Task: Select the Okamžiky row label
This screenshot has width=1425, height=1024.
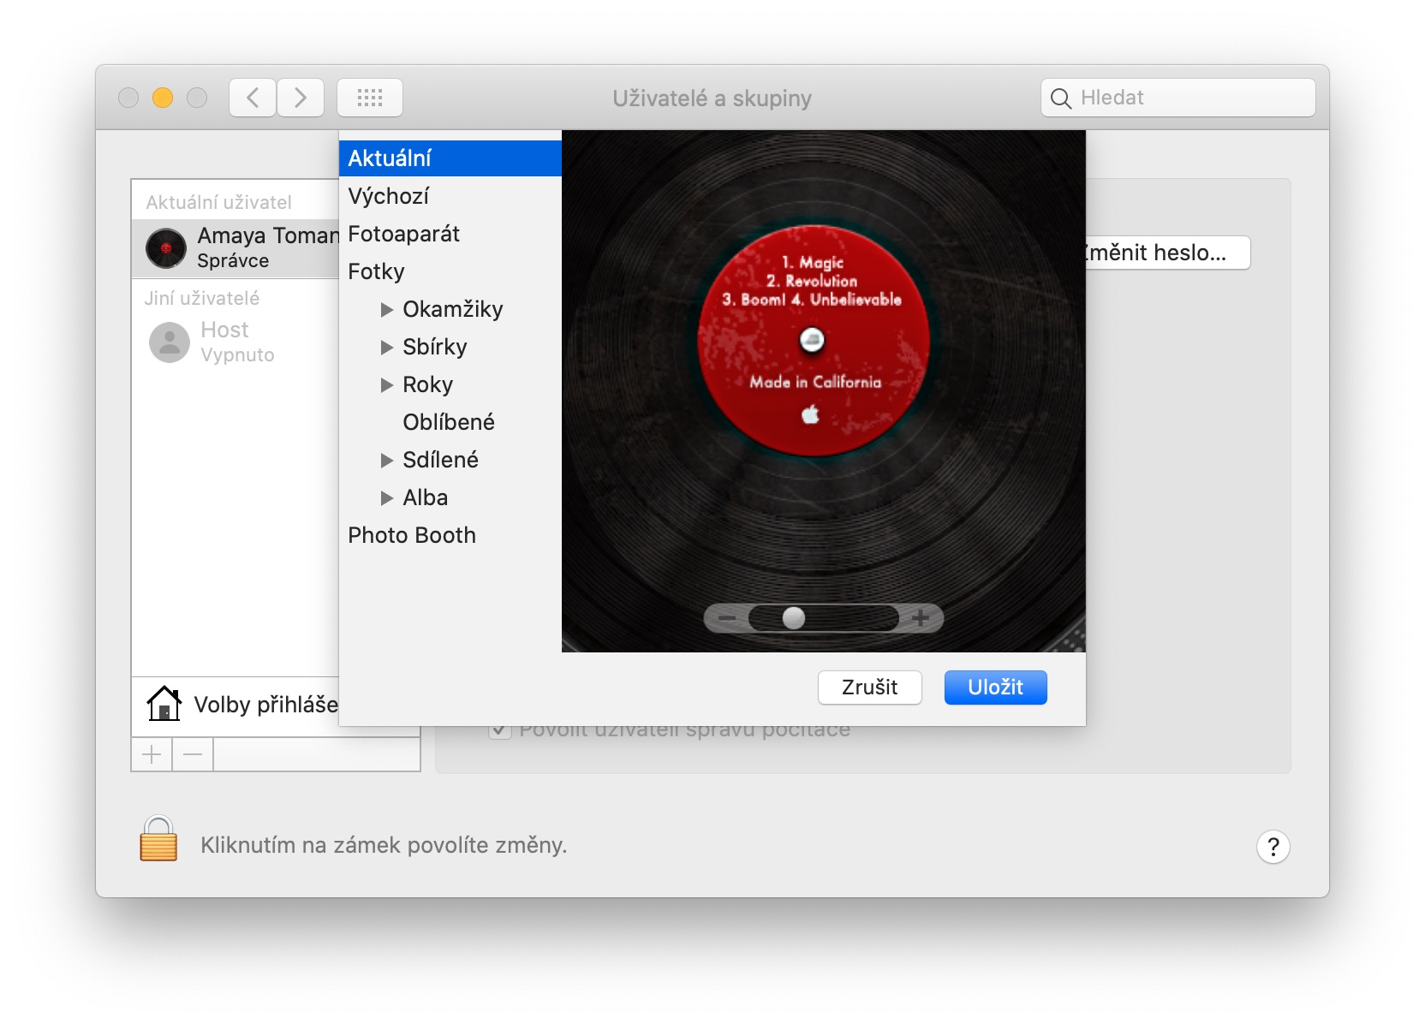Action: (x=453, y=309)
